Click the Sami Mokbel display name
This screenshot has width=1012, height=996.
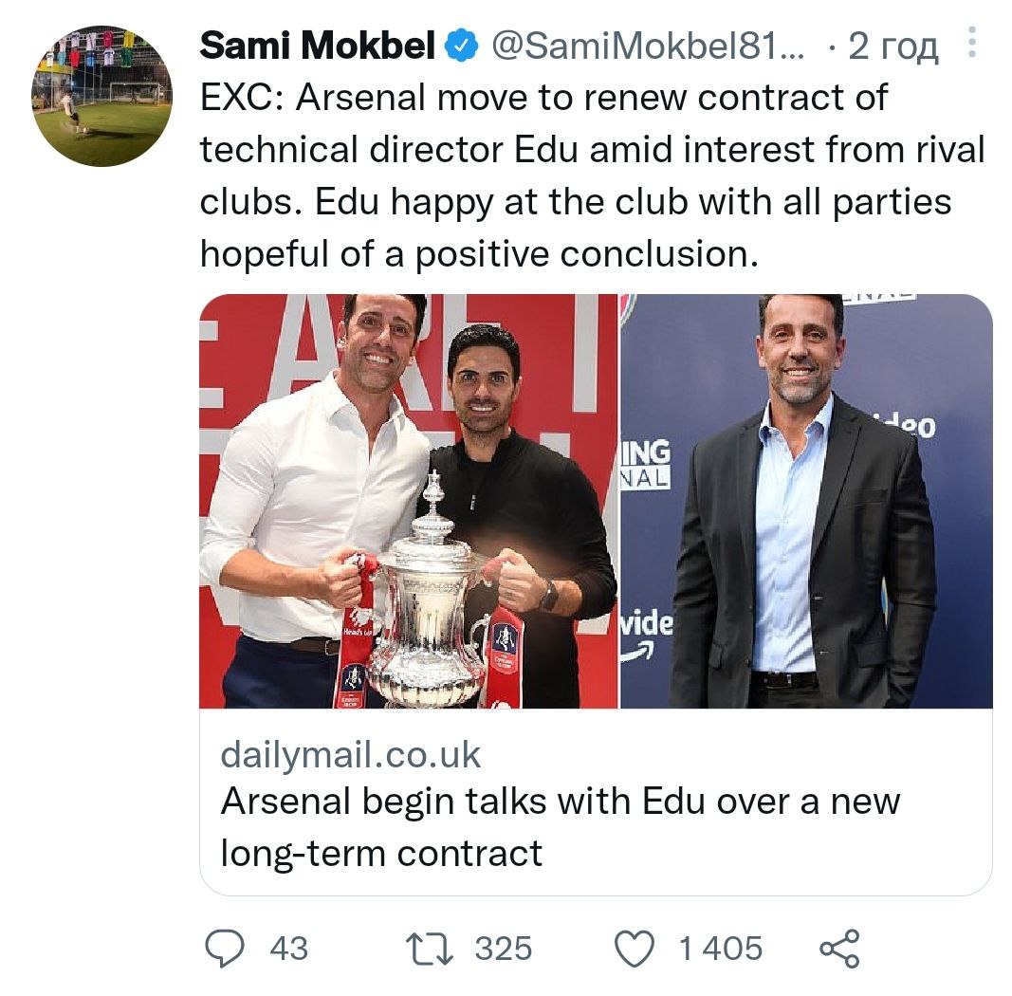318,46
